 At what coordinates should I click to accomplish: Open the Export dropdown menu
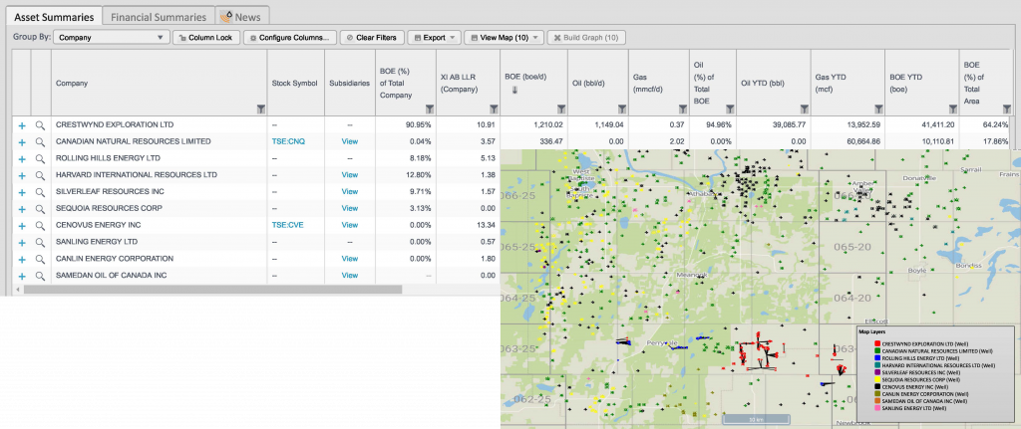pyautogui.click(x=435, y=38)
